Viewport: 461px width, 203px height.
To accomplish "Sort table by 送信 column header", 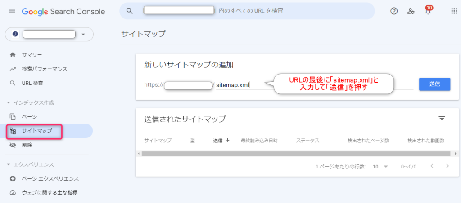I will (218, 141).
